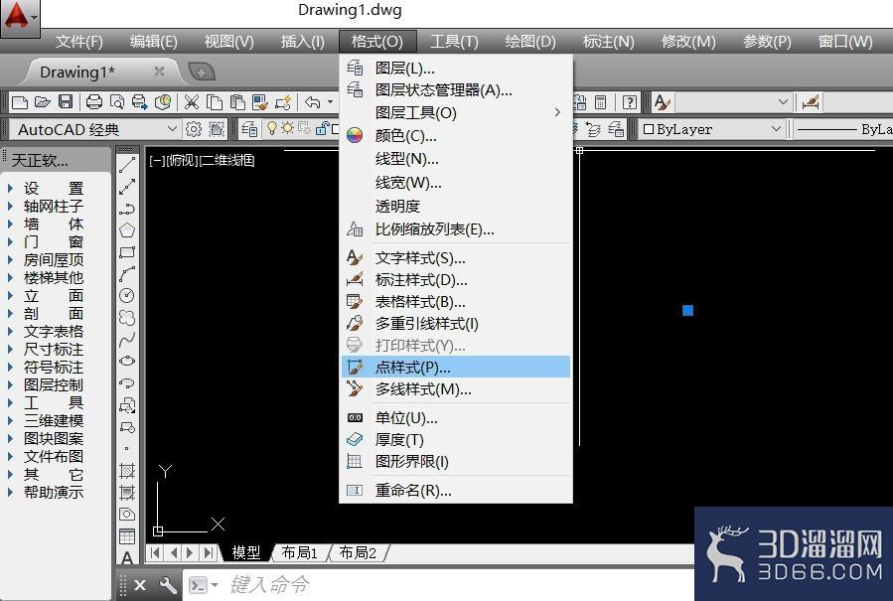Click the Paste clipboard icon
Screen dimensions: 893x601
(237, 102)
